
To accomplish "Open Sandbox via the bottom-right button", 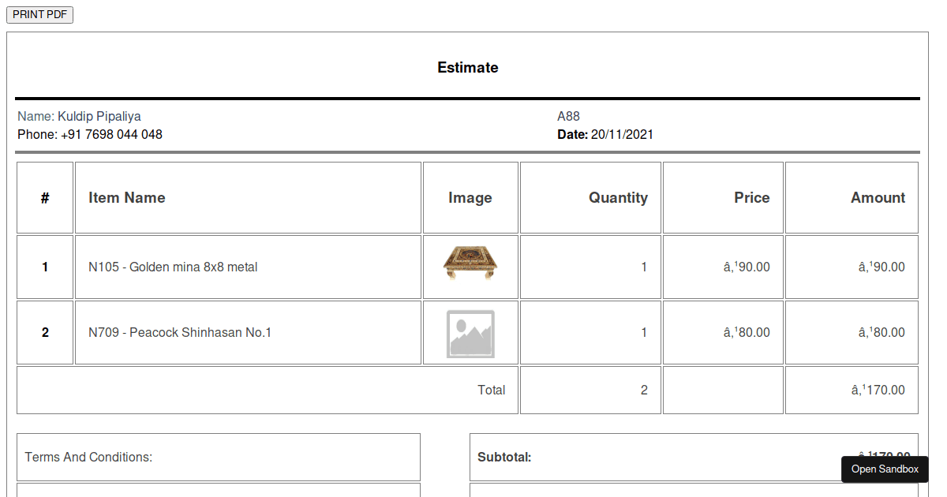I will 884,469.
